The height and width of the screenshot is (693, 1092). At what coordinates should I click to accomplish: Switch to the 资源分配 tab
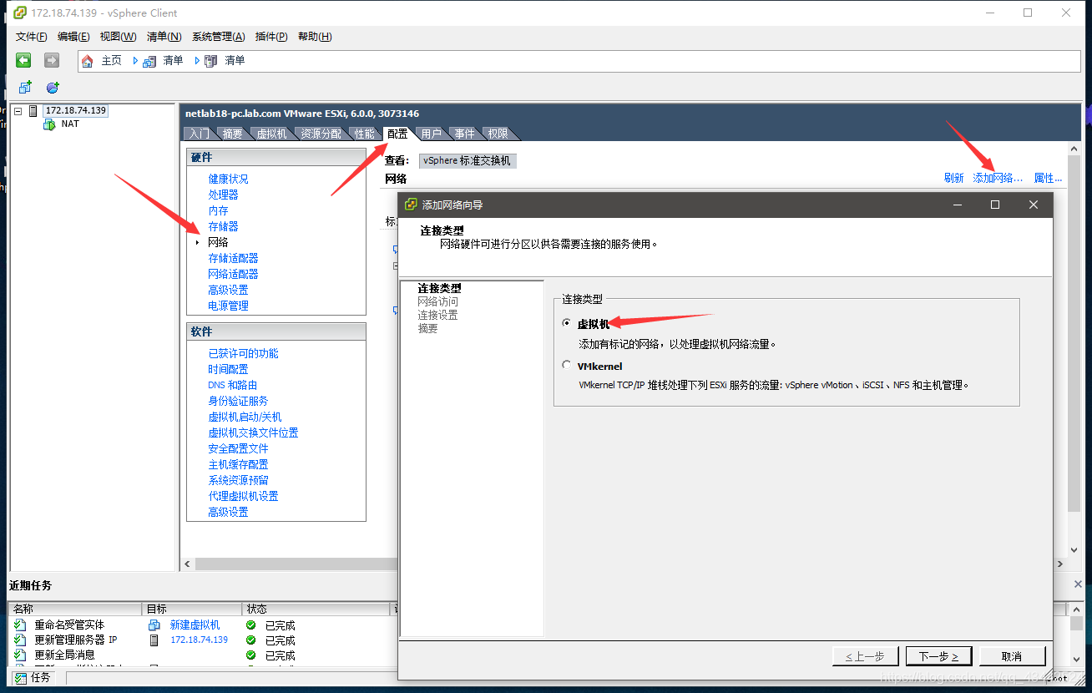pos(321,134)
